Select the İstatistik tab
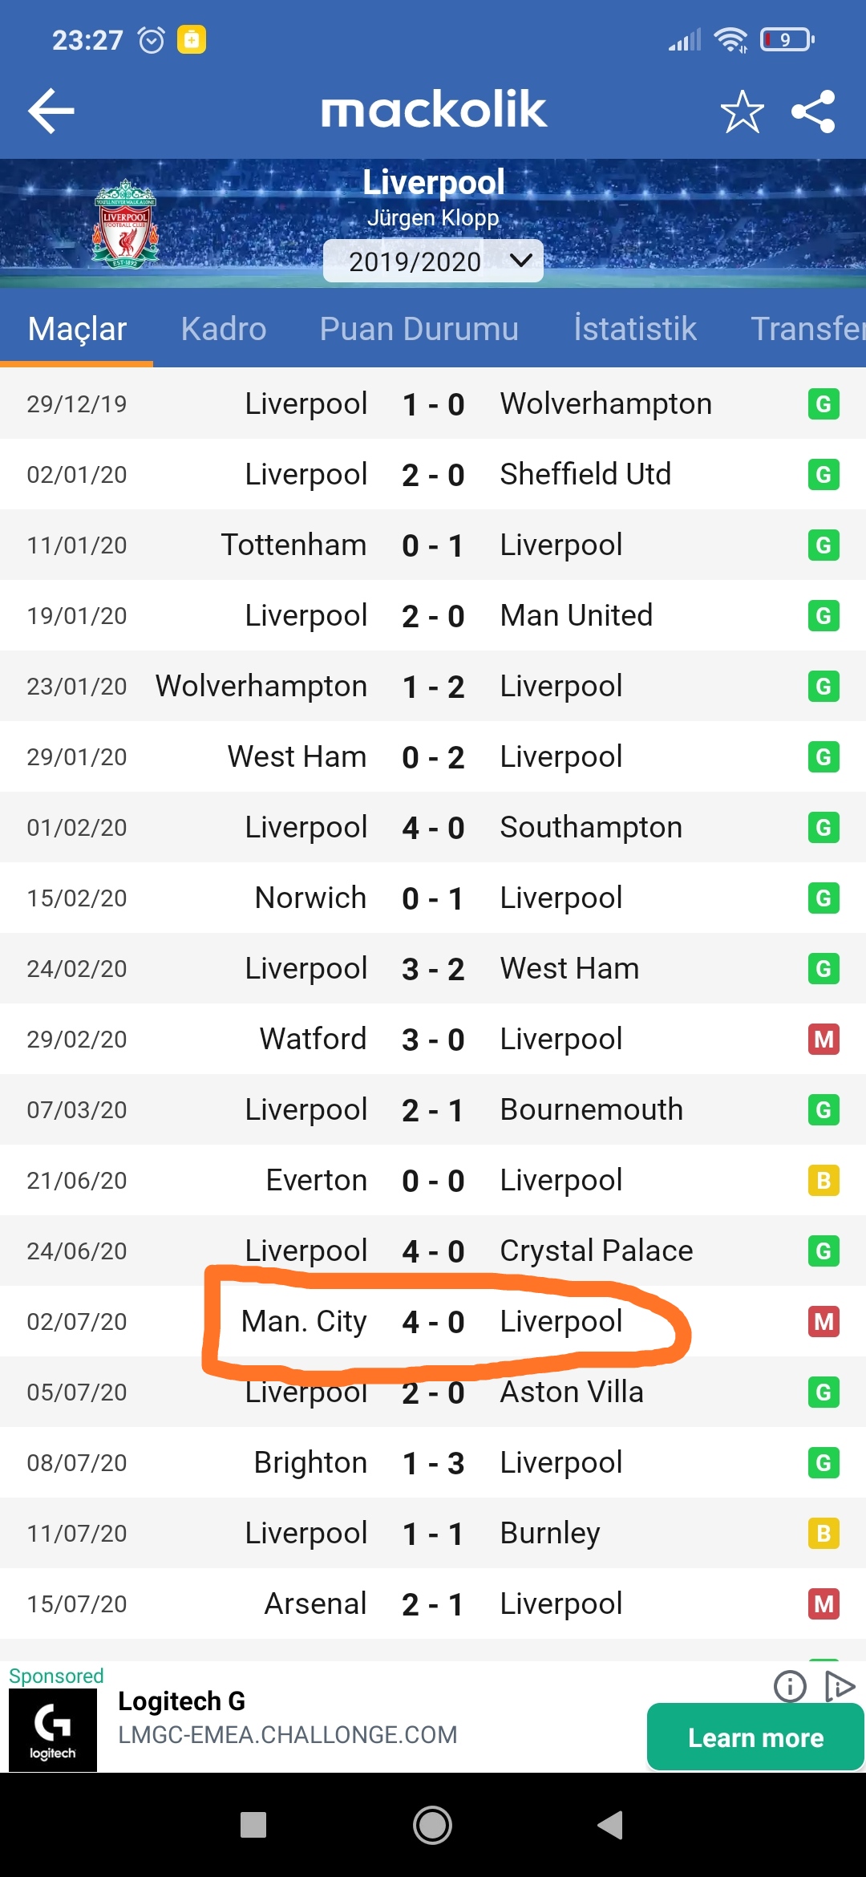This screenshot has height=1877, width=866. (x=634, y=329)
